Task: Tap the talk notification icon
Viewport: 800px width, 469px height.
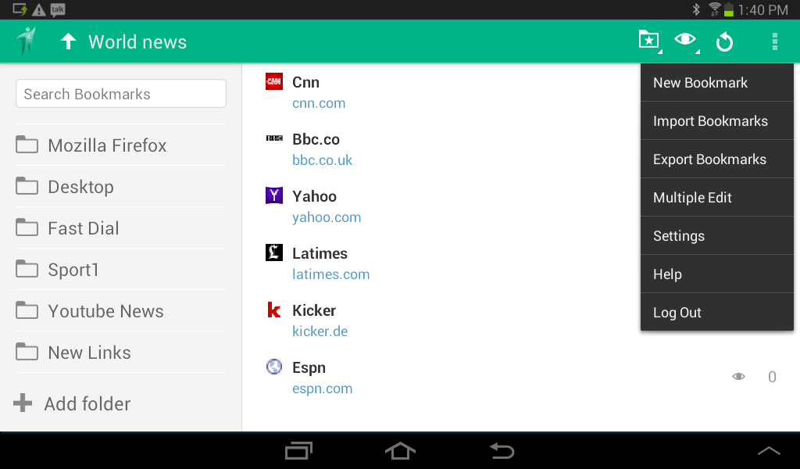Action: pyautogui.click(x=58, y=9)
